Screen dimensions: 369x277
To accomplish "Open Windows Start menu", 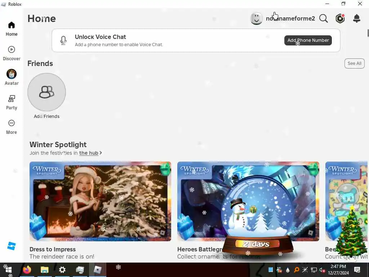I will click(x=9, y=270).
